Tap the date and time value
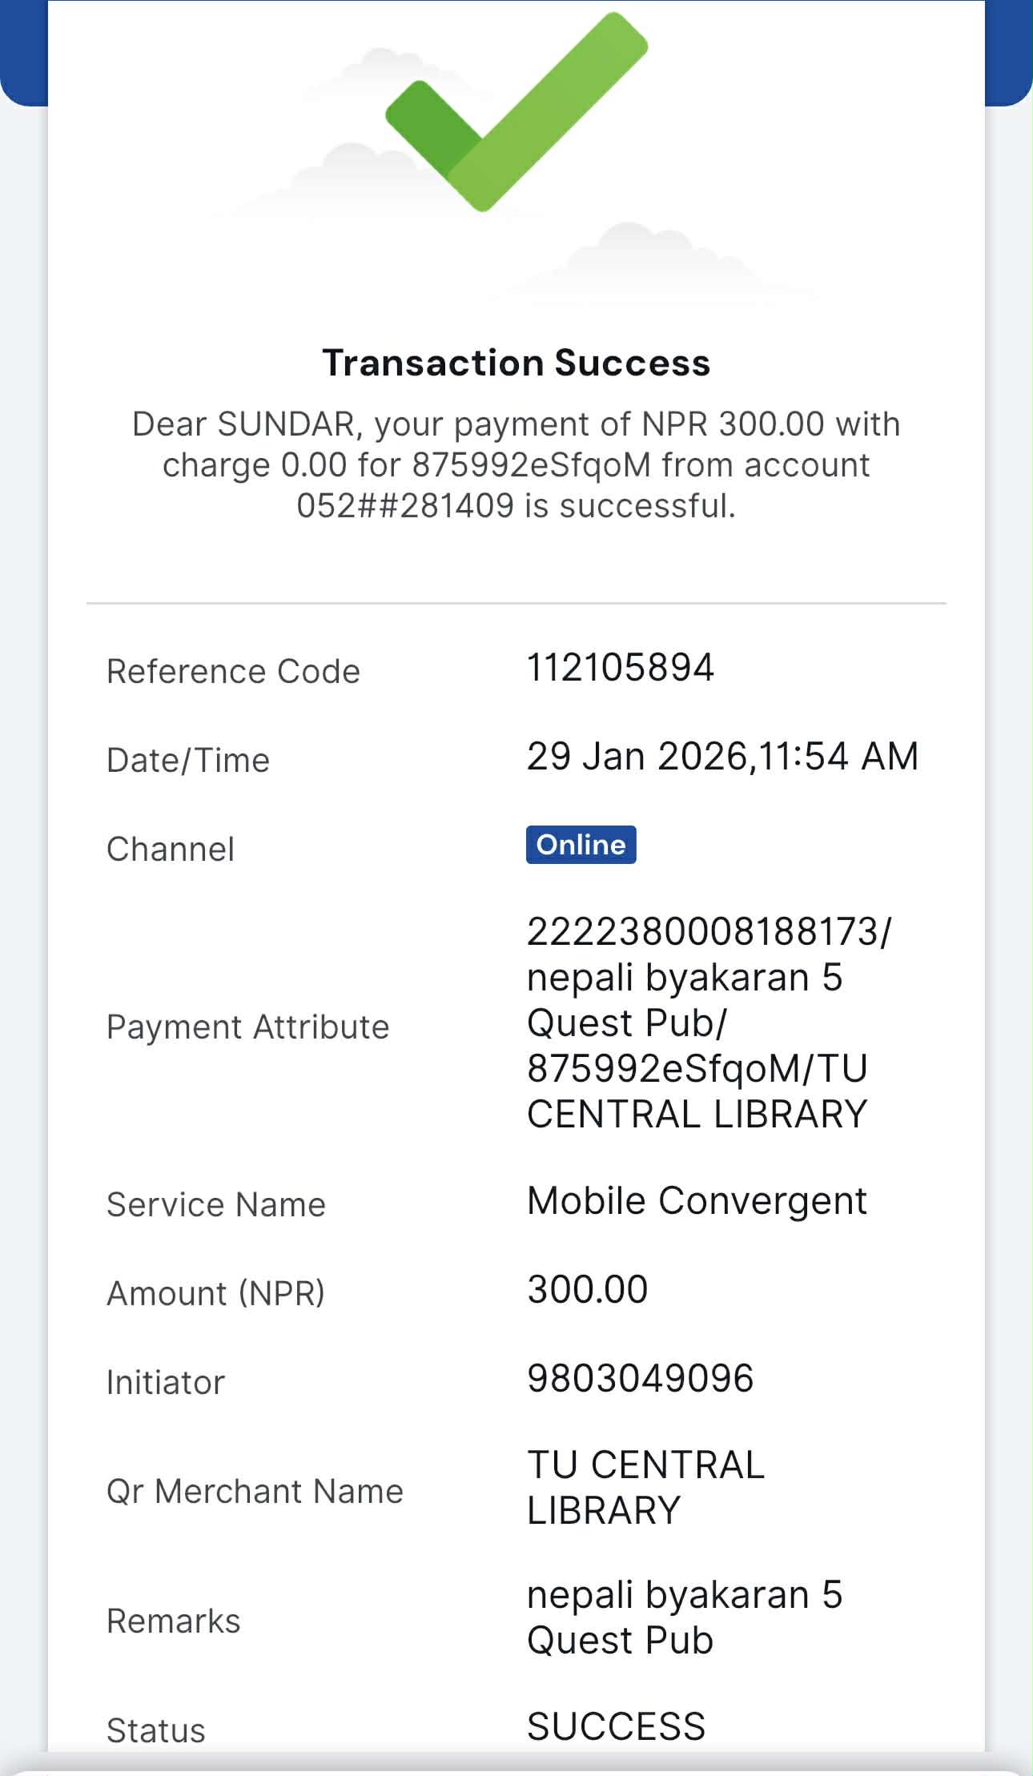1033x1776 pixels. tap(722, 757)
